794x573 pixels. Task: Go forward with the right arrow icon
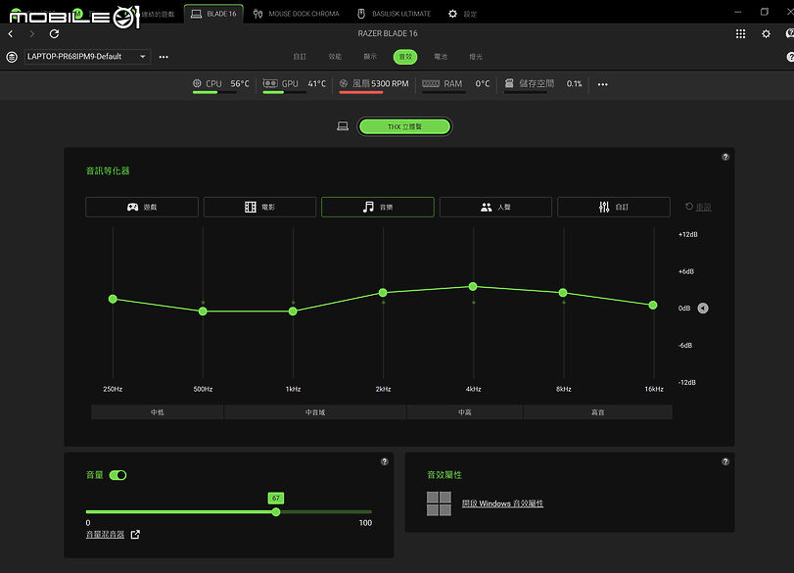pyautogui.click(x=32, y=34)
